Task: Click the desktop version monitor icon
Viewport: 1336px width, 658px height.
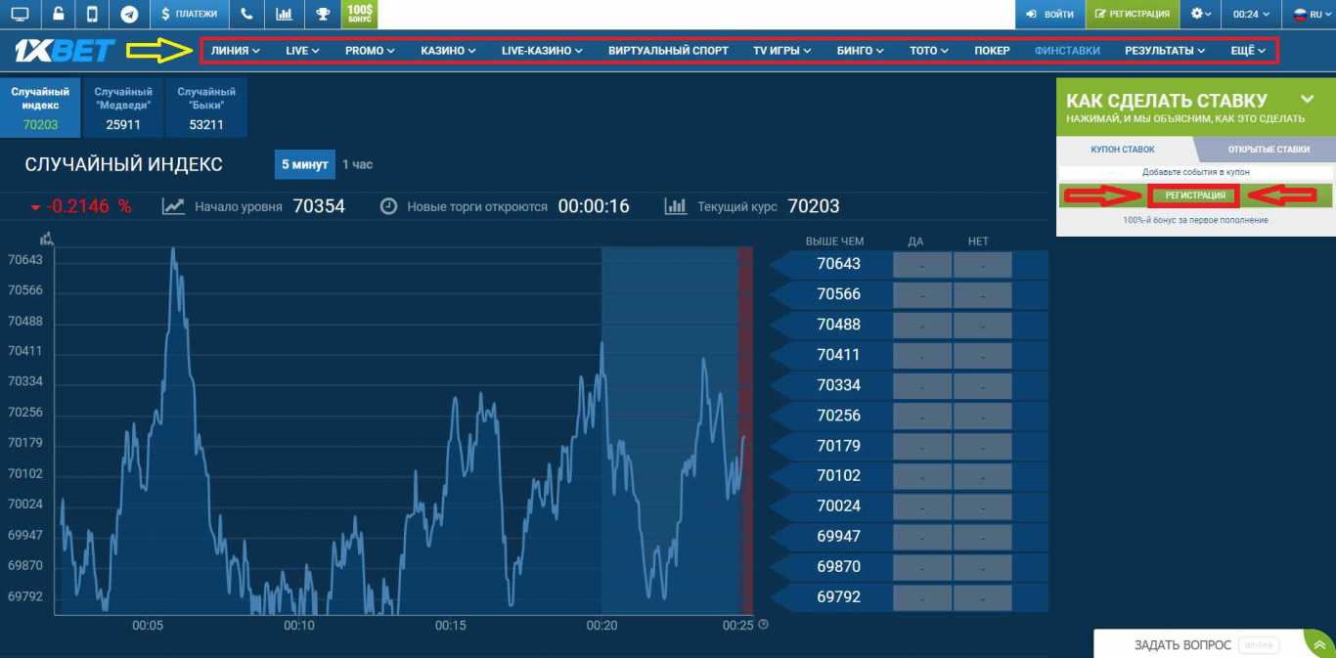Action: 22,14
